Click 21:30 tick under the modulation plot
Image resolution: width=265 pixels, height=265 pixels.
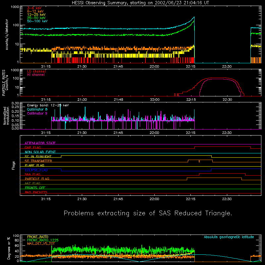82,133
